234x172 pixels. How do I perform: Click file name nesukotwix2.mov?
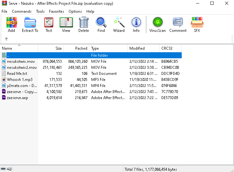coord(22,68)
